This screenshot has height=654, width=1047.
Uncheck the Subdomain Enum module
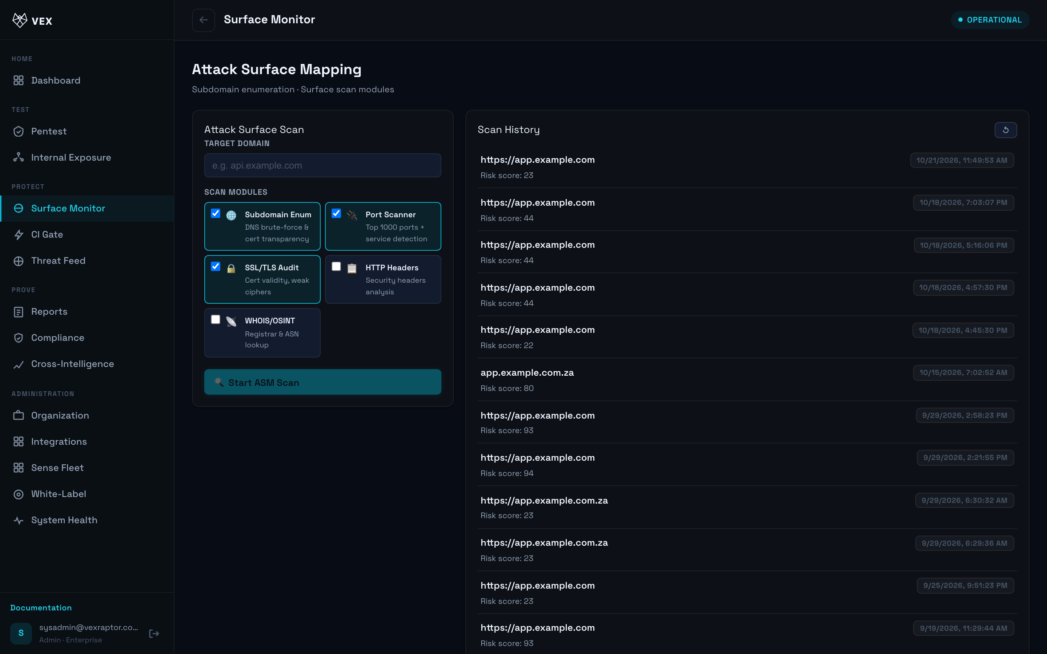pos(216,213)
